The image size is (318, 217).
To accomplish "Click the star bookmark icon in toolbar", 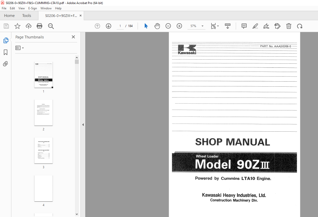I will [17, 26].
